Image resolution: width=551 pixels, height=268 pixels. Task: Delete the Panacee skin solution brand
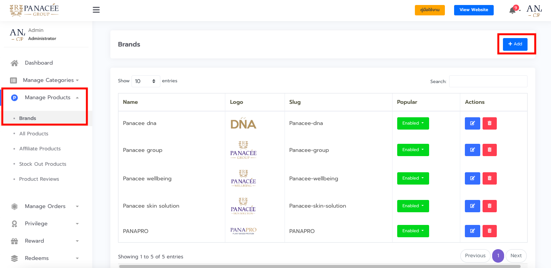point(489,206)
